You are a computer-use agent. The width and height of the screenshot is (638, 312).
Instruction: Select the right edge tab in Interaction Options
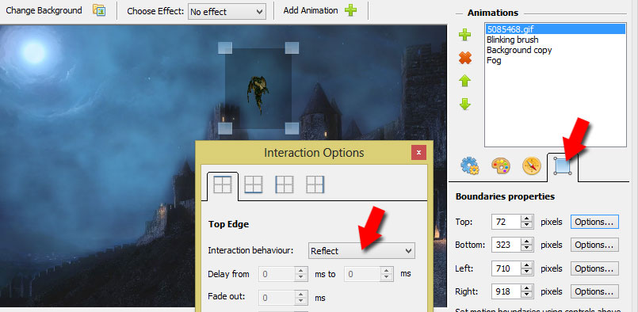[315, 185]
